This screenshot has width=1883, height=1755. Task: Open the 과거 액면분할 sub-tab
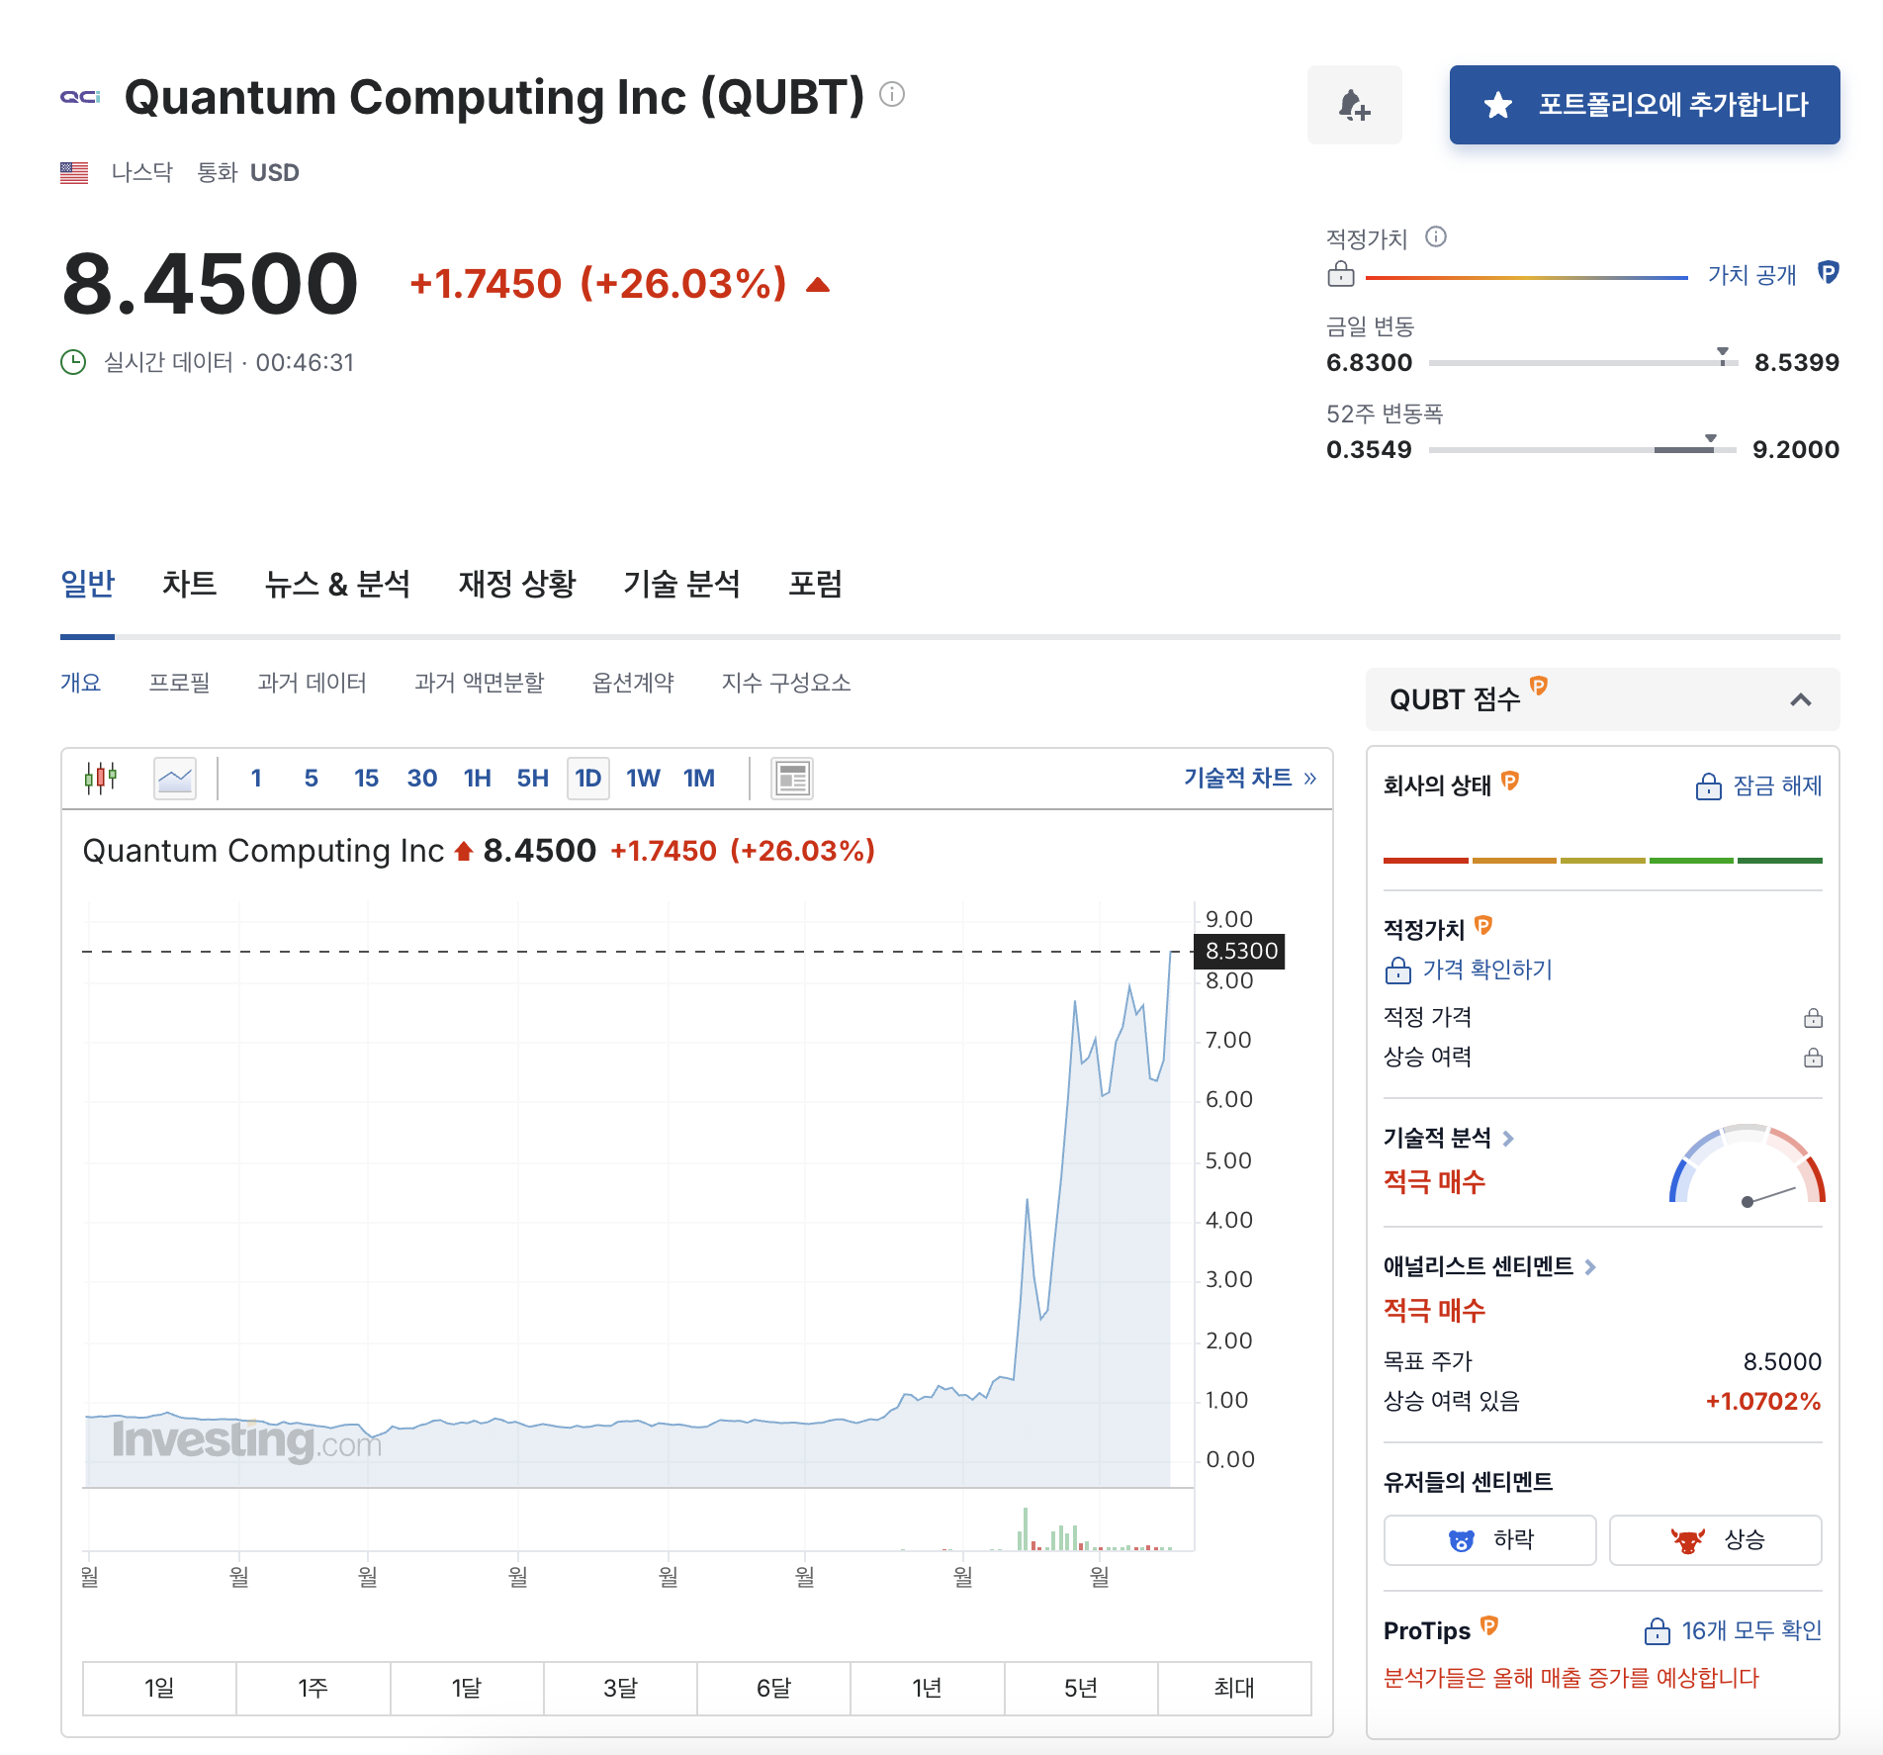[480, 683]
